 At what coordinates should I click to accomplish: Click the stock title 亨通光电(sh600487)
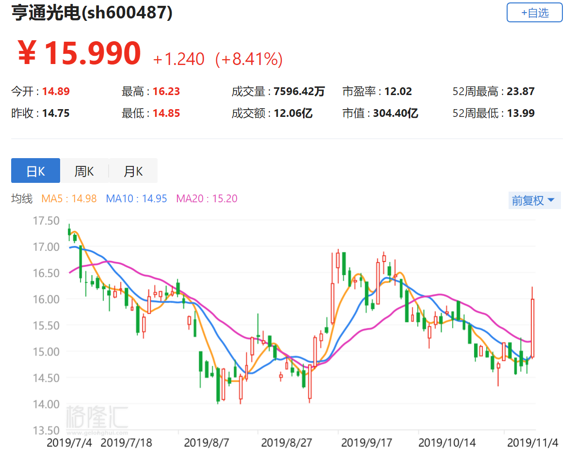coord(92,13)
